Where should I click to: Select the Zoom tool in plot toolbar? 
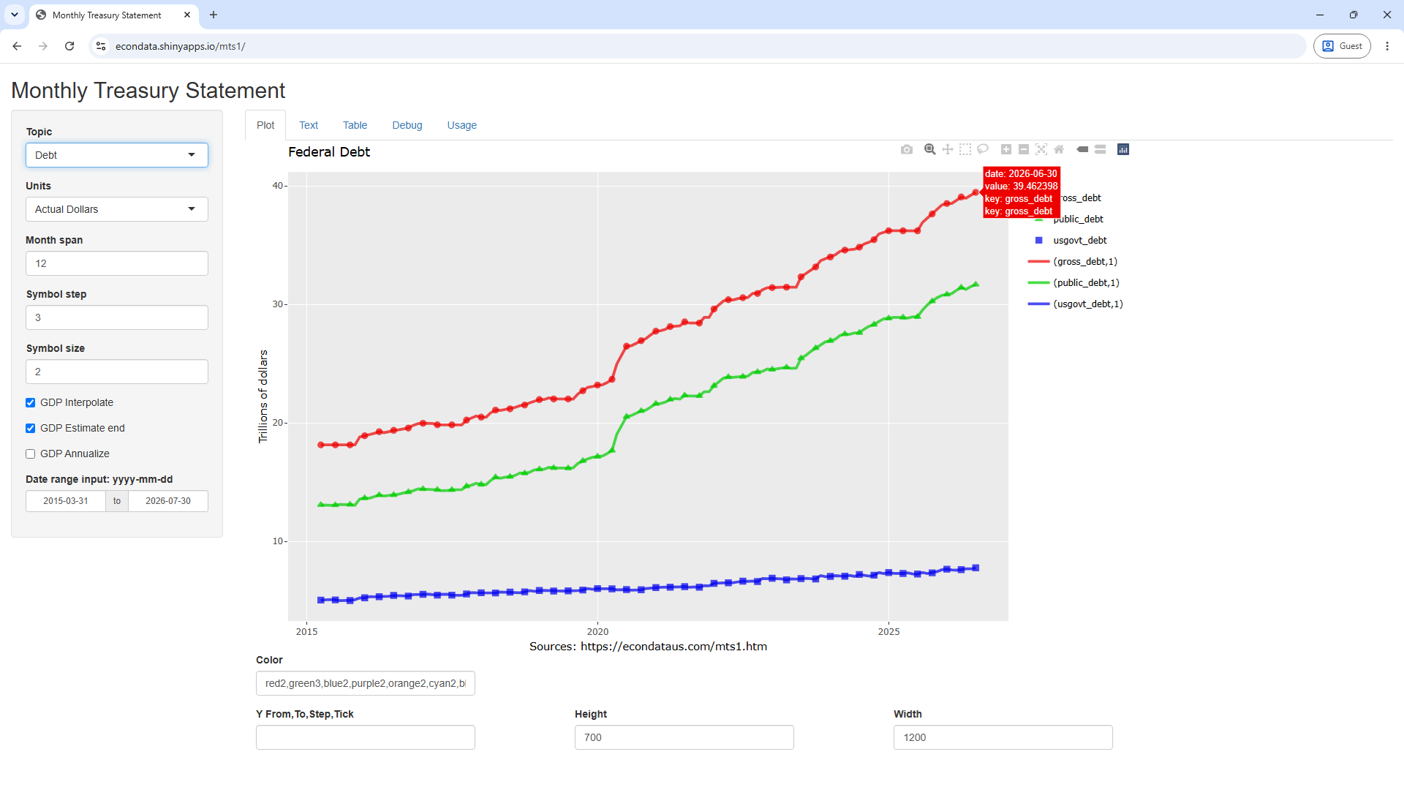[930, 149]
